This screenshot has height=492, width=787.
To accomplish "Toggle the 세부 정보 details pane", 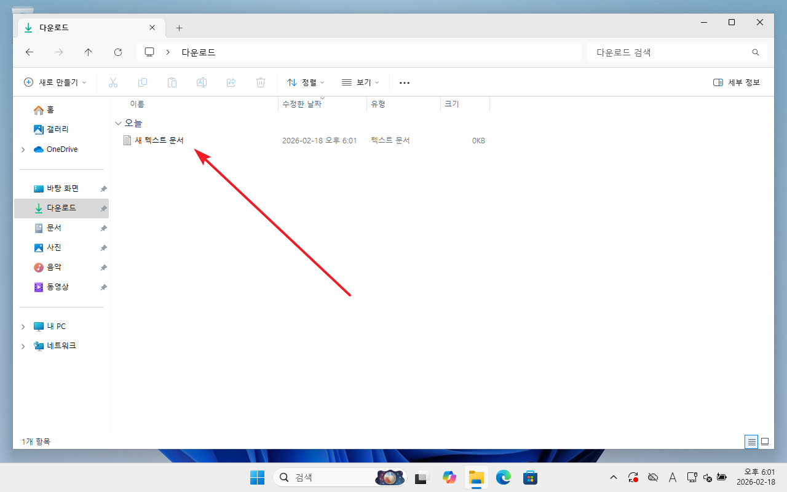I will pyautogui.click(x=736, y=82).
